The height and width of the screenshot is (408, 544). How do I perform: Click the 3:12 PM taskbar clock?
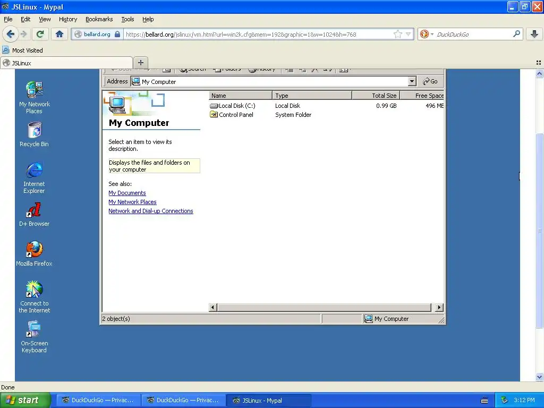[x=524, y=400]
